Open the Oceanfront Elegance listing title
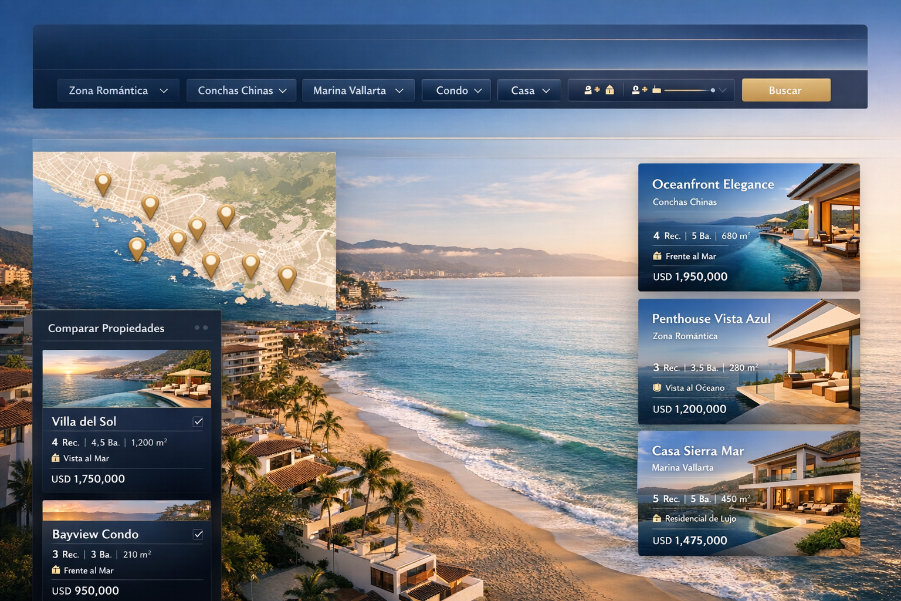The image size is (901, 601). [x=713, y=184]
